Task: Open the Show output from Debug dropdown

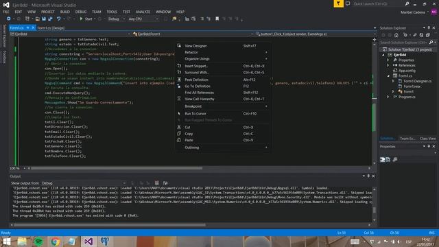Action: (84, 183)
